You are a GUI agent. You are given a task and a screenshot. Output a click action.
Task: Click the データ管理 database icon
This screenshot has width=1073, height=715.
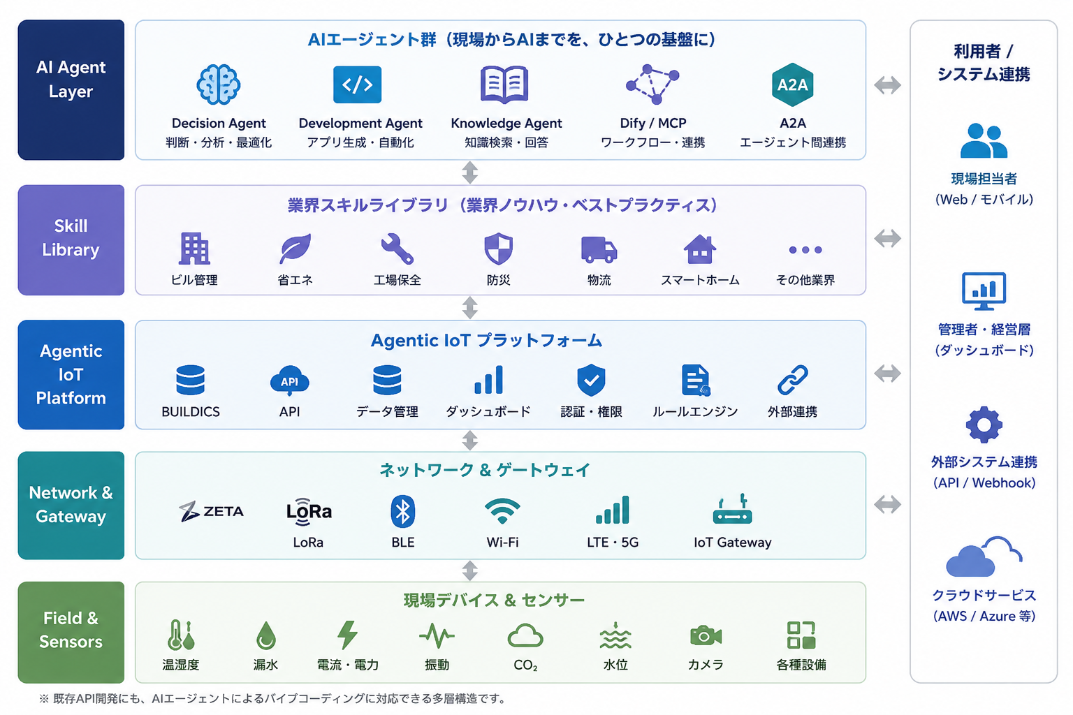tap(387, 380)
